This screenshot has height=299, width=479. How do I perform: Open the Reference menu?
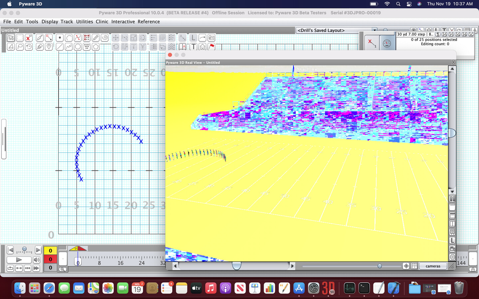point(149,22)
